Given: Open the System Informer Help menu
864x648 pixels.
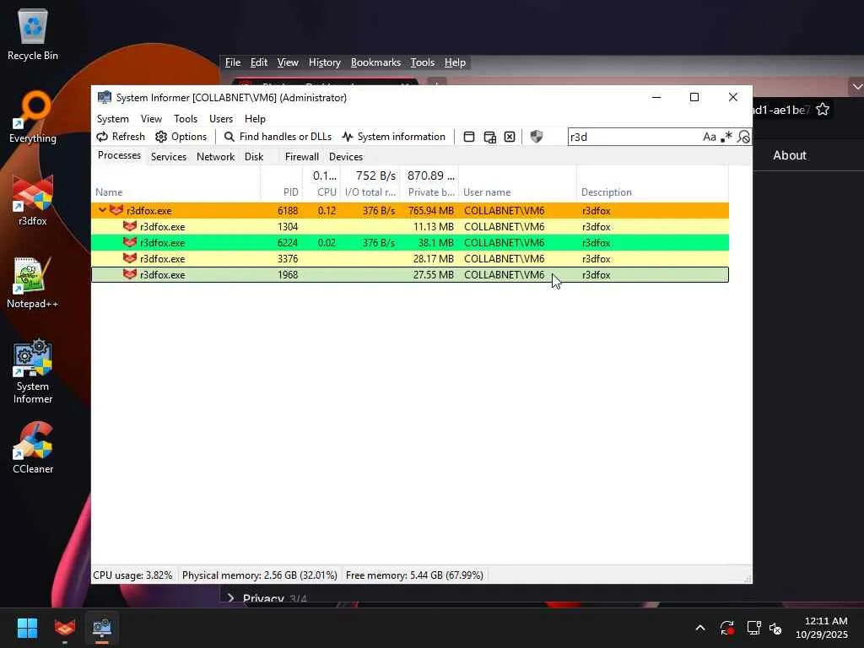Looking at the screenshot, I should pos(255,119).
